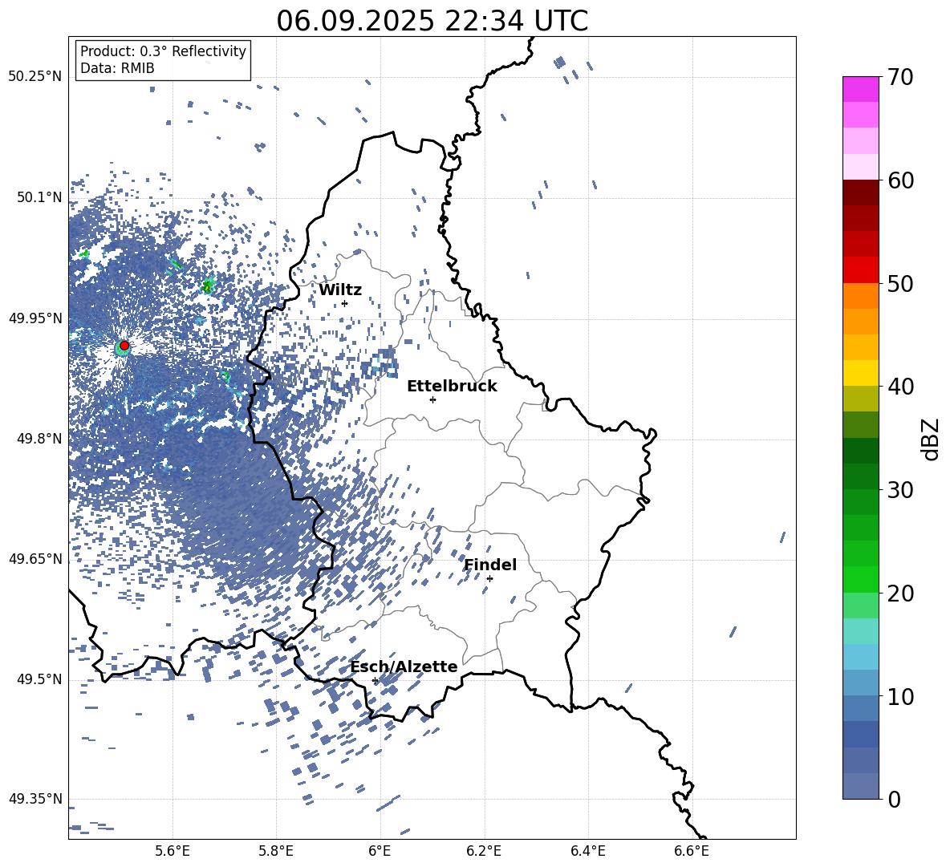Click the 40 colorbar tick label

click(900, 387)
